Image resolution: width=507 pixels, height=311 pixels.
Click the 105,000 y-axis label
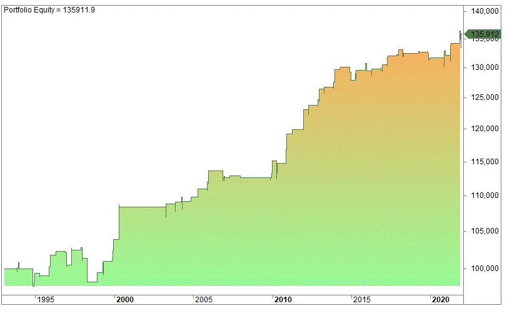[x=484, y=231]
